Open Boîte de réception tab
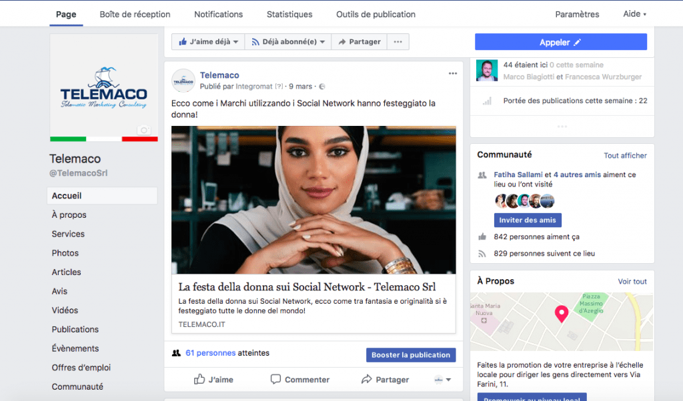 tap(135, 15)
